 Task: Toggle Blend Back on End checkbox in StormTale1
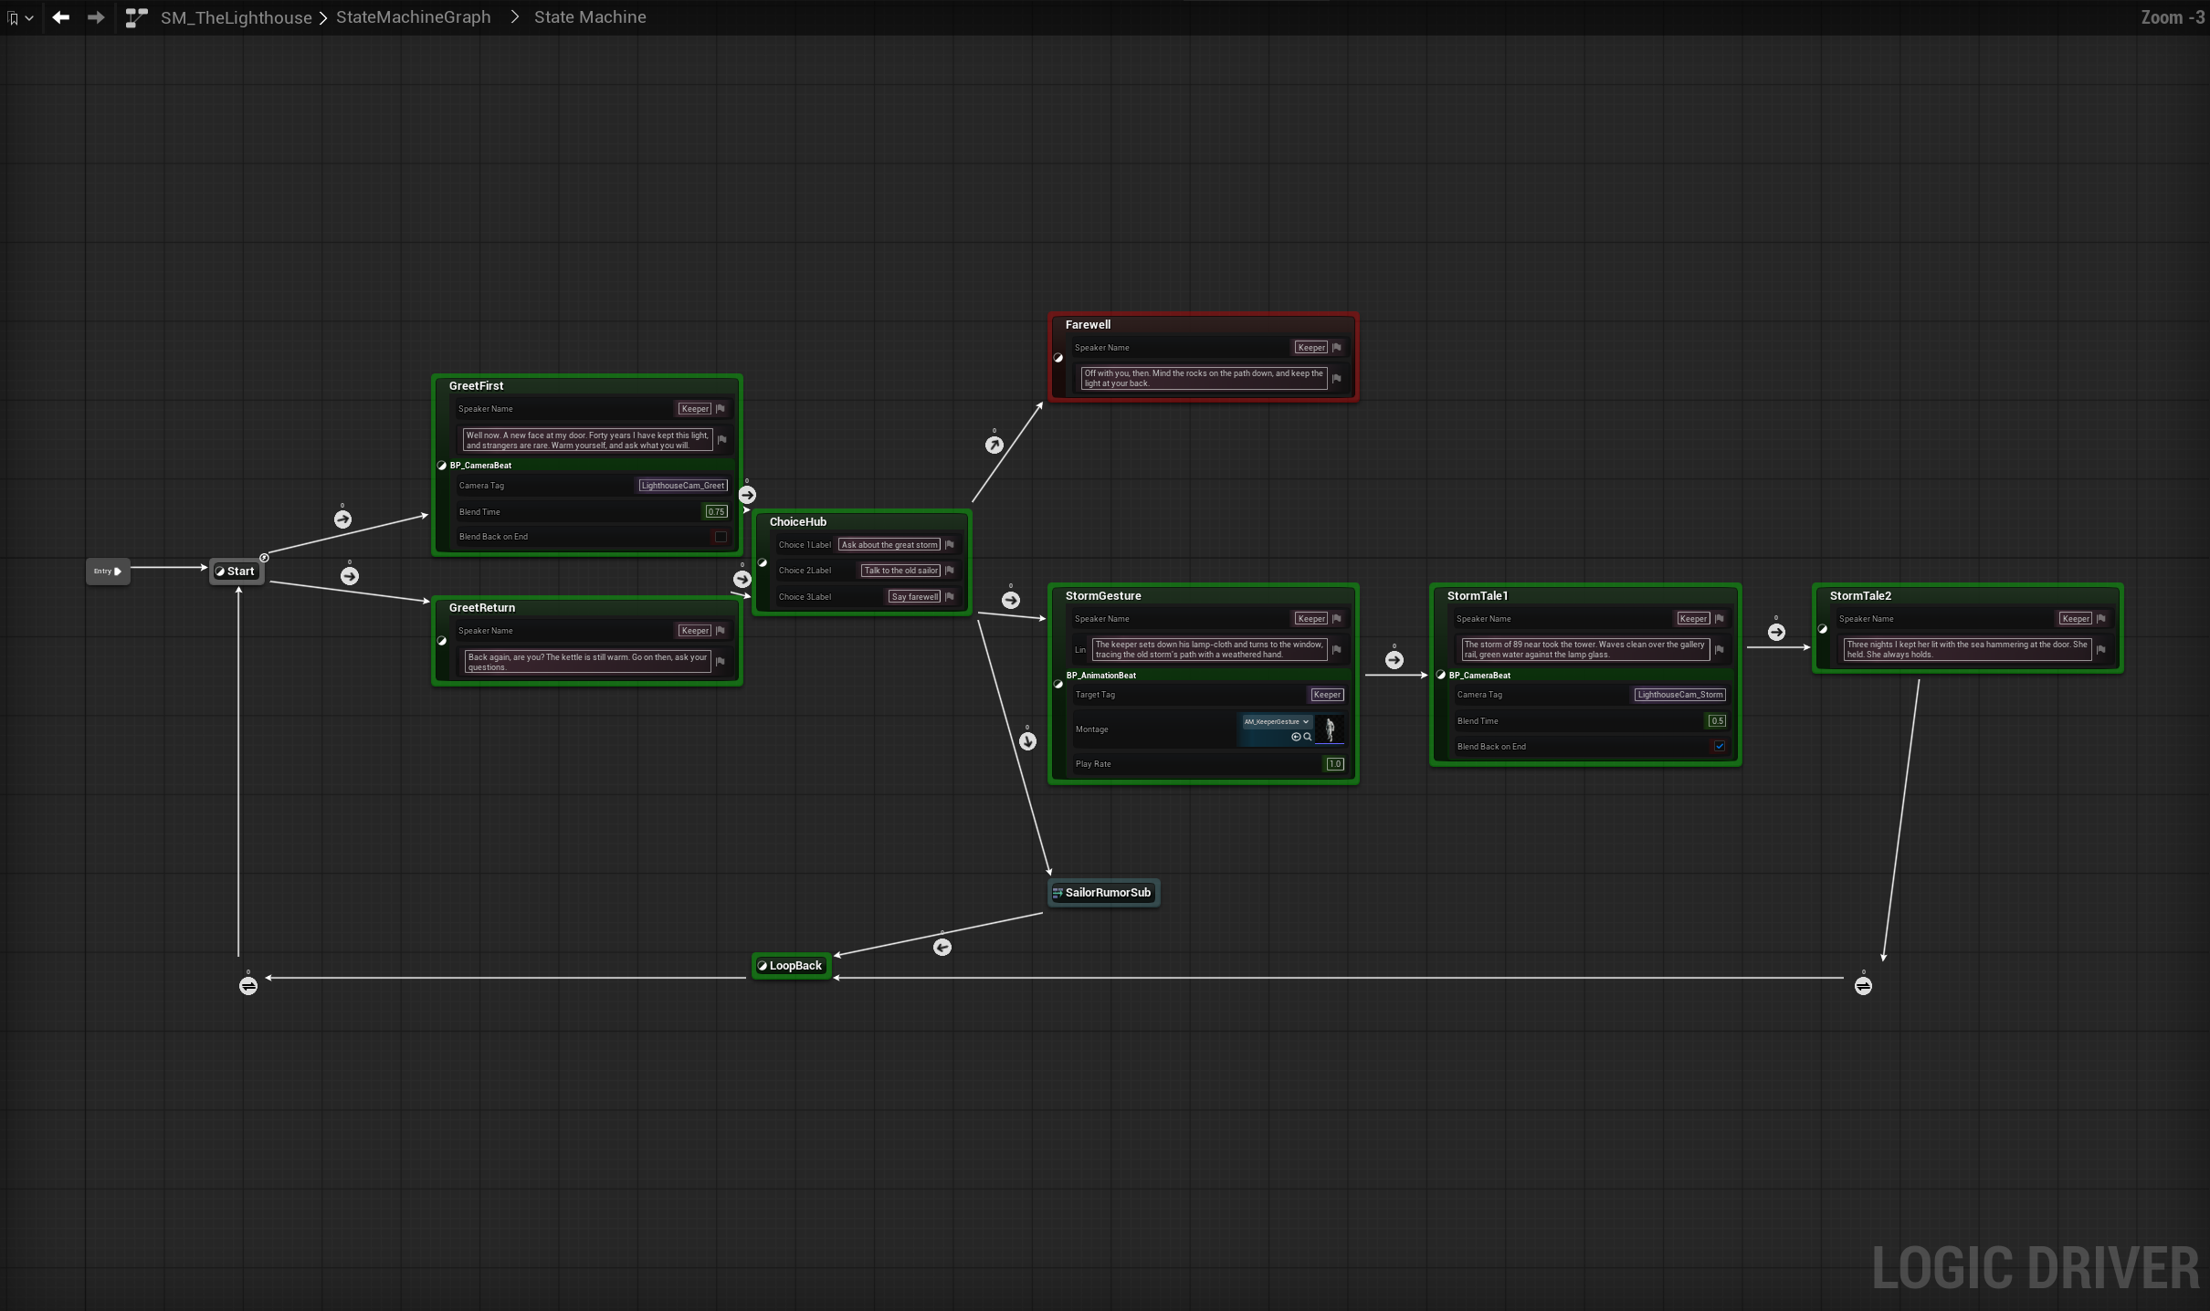coord(1720,747)
